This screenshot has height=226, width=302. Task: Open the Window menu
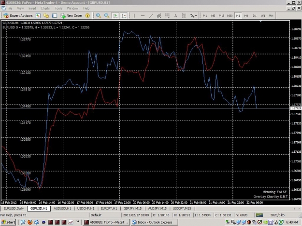point(72,8)
